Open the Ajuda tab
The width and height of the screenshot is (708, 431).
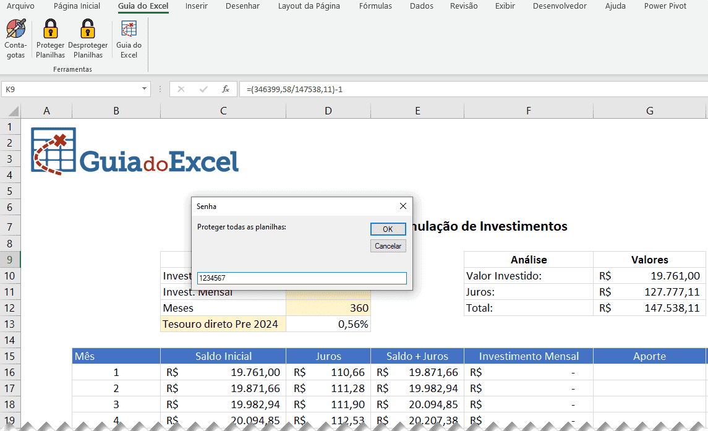point(615,6)
